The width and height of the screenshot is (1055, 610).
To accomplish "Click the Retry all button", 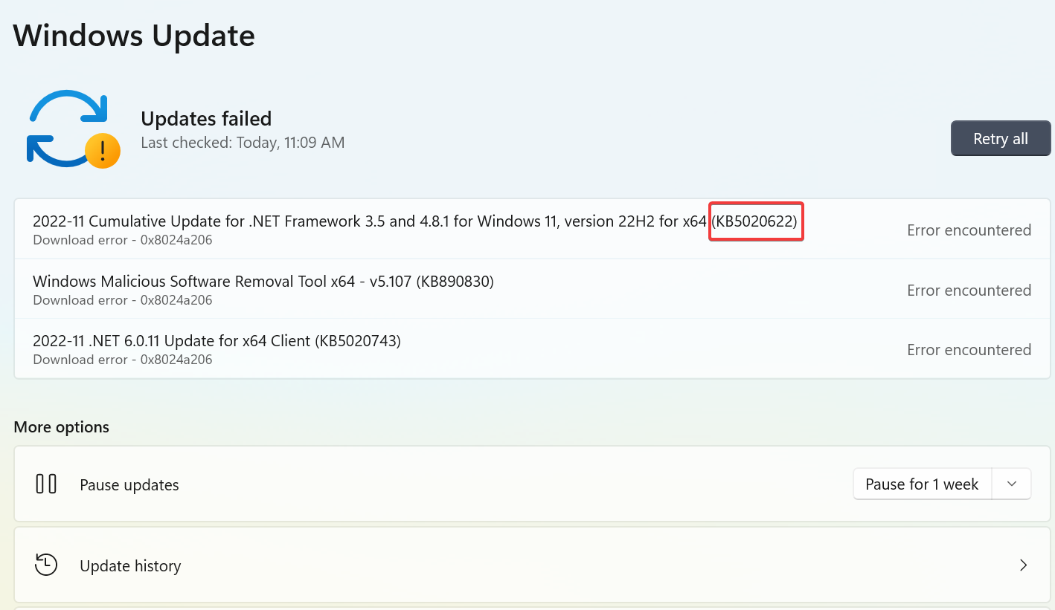I will coord(1001,139).
